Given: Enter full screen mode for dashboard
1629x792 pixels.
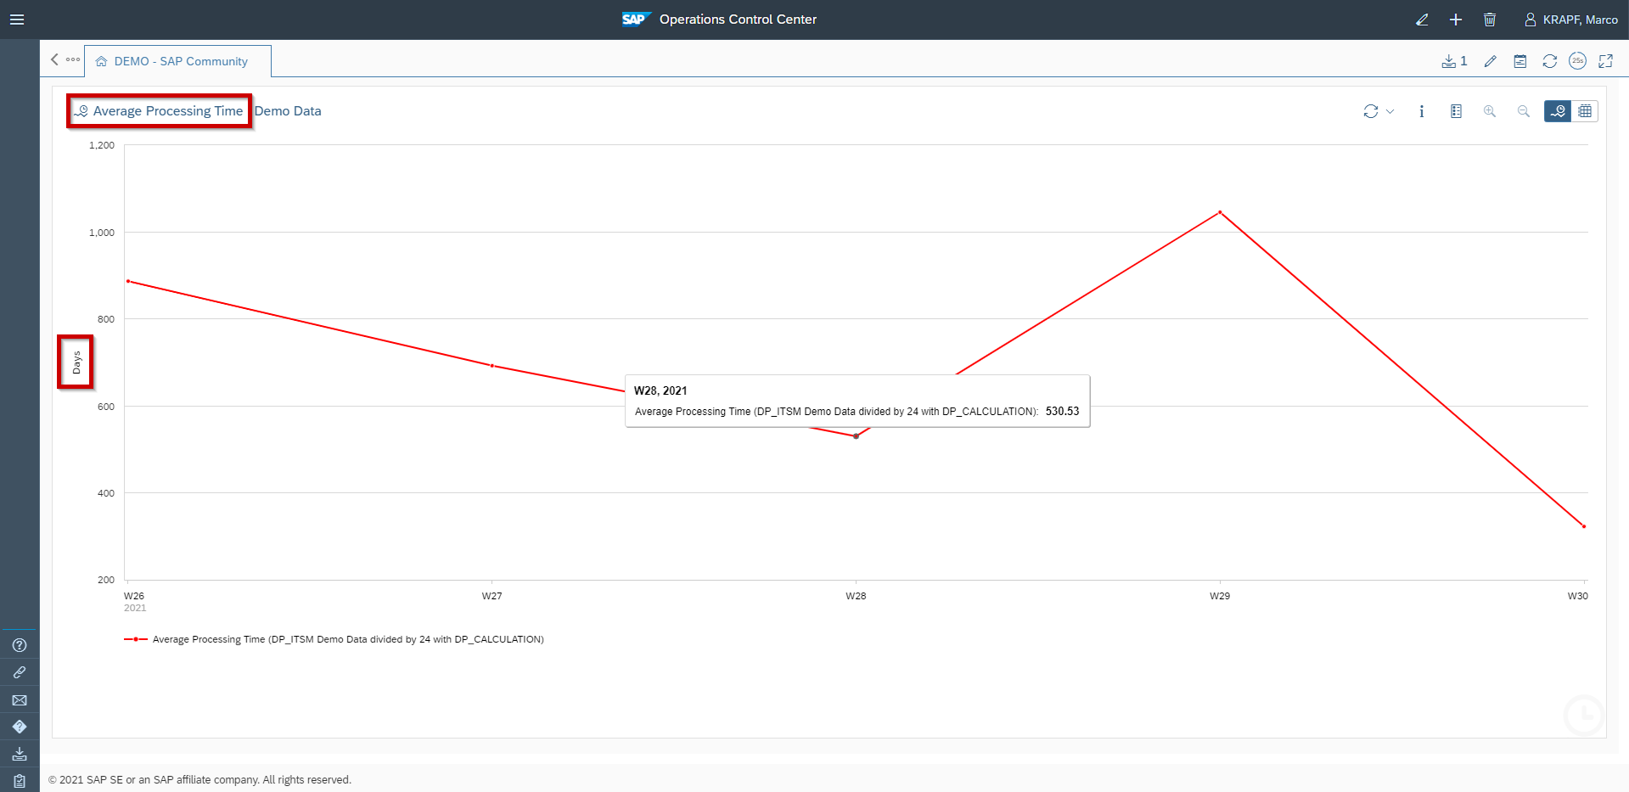Looking at the screenshot, I should (1605, 61).
